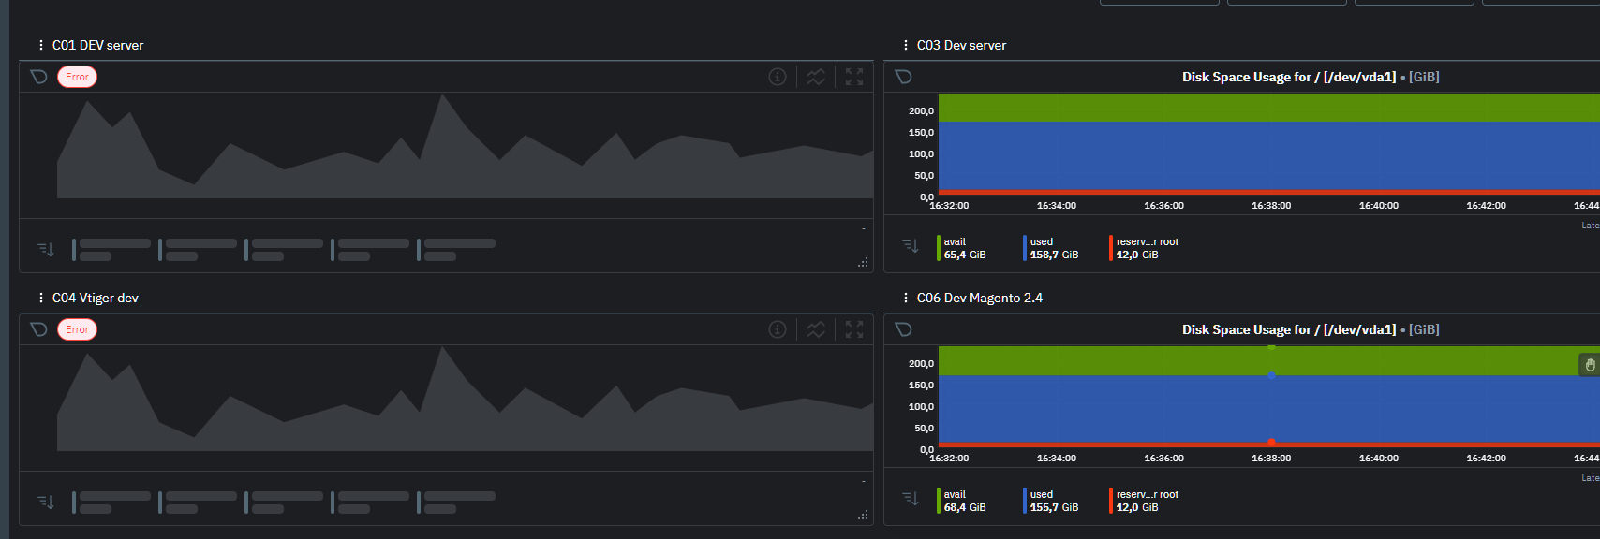The width and height of the screenshot is (1600, 539).
Task: Show chart info for C04 Vtiger dev
Action: [x=778, y=329]
